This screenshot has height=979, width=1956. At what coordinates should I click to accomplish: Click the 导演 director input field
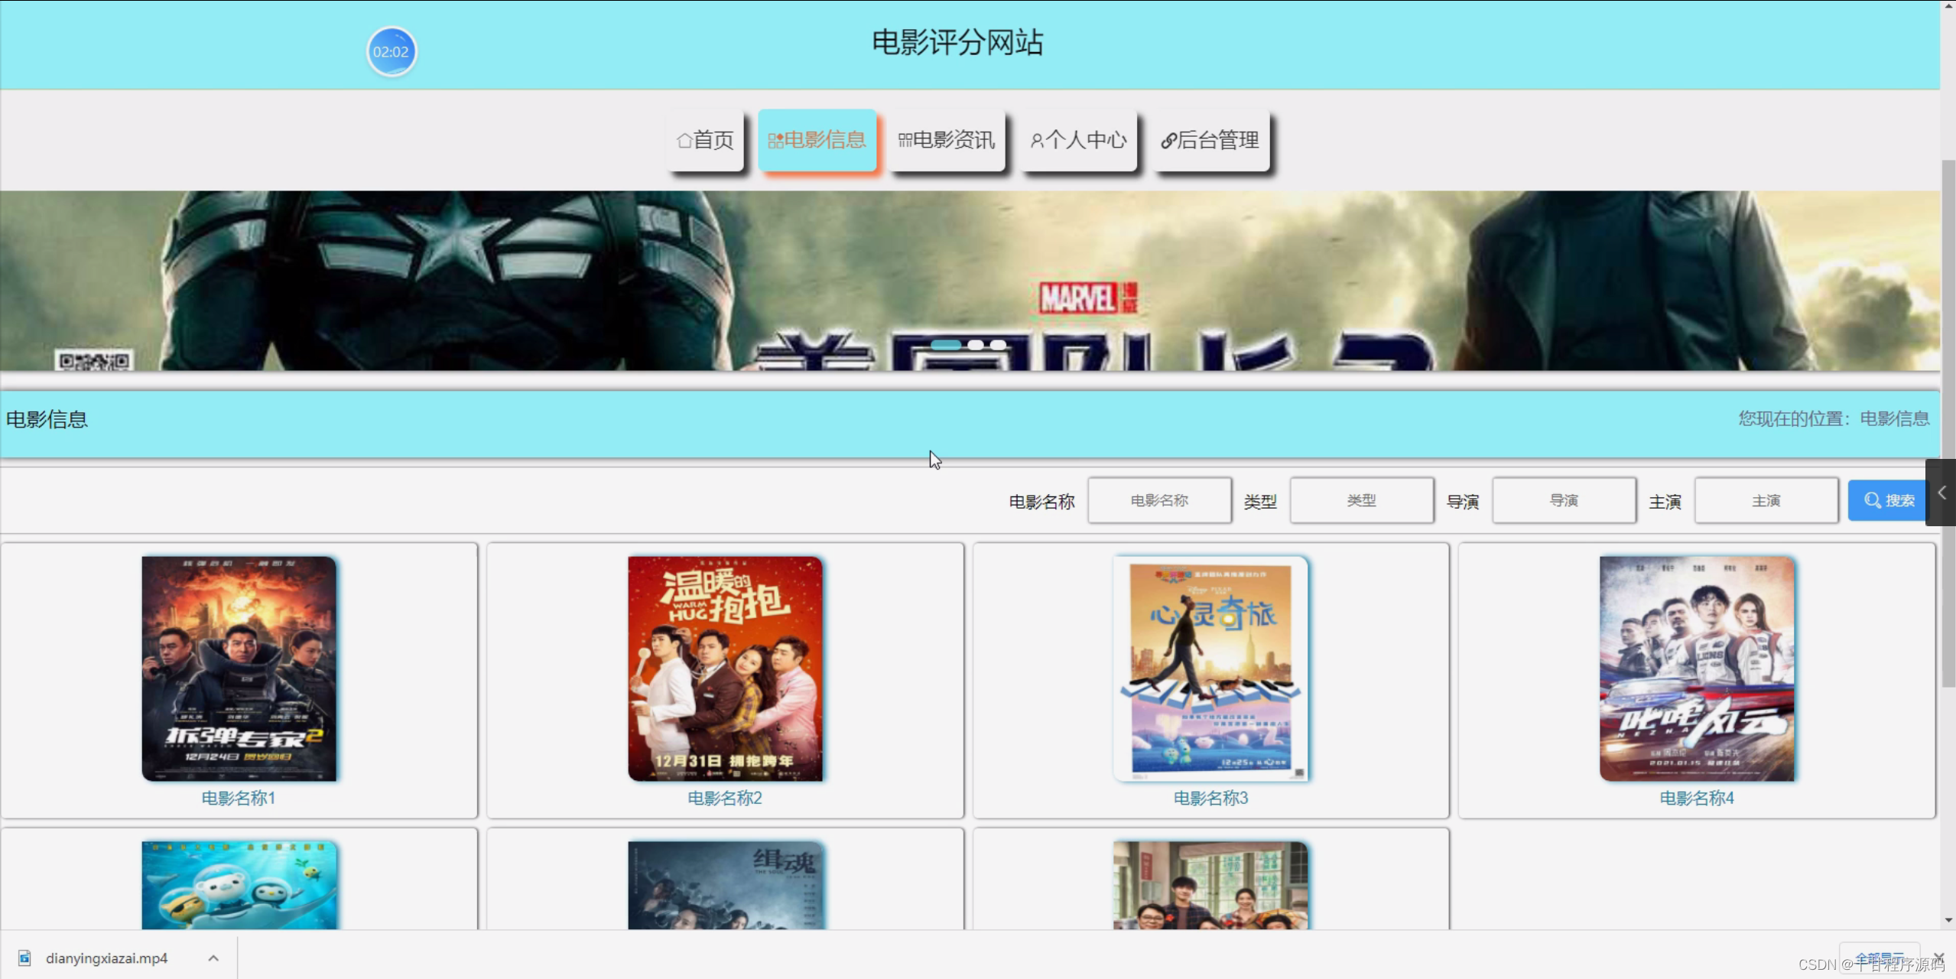pos(1564,501)
